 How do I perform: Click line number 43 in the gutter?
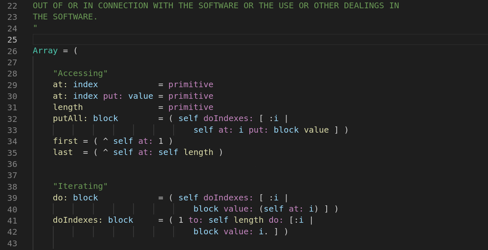tap(12, 243)
